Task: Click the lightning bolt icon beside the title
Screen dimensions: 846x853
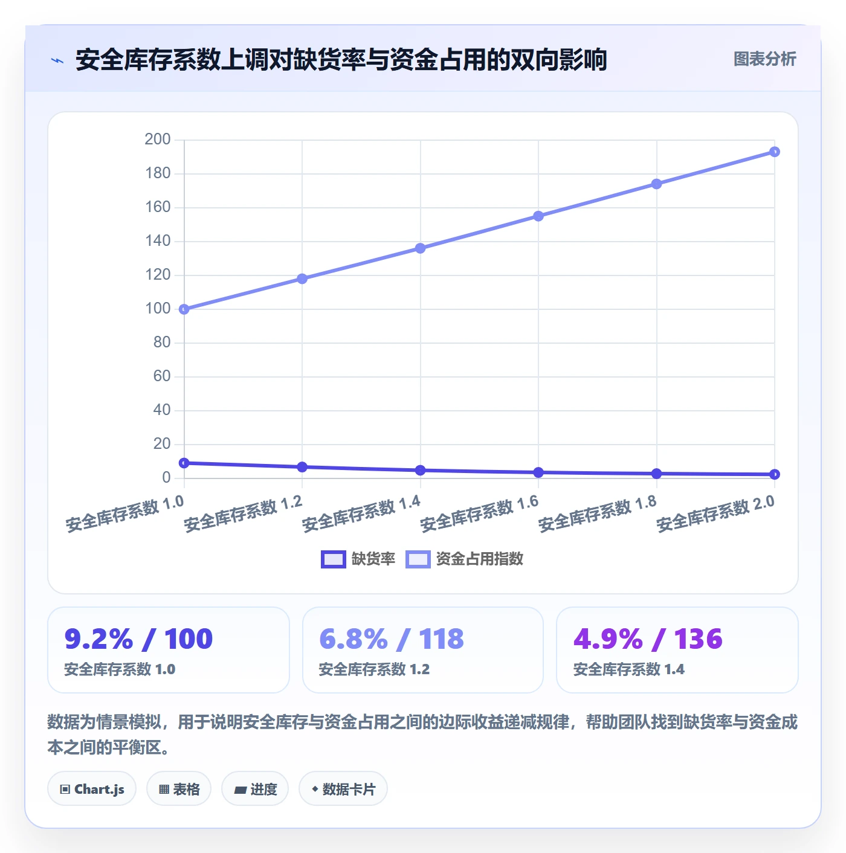Action: pos(57,60)
